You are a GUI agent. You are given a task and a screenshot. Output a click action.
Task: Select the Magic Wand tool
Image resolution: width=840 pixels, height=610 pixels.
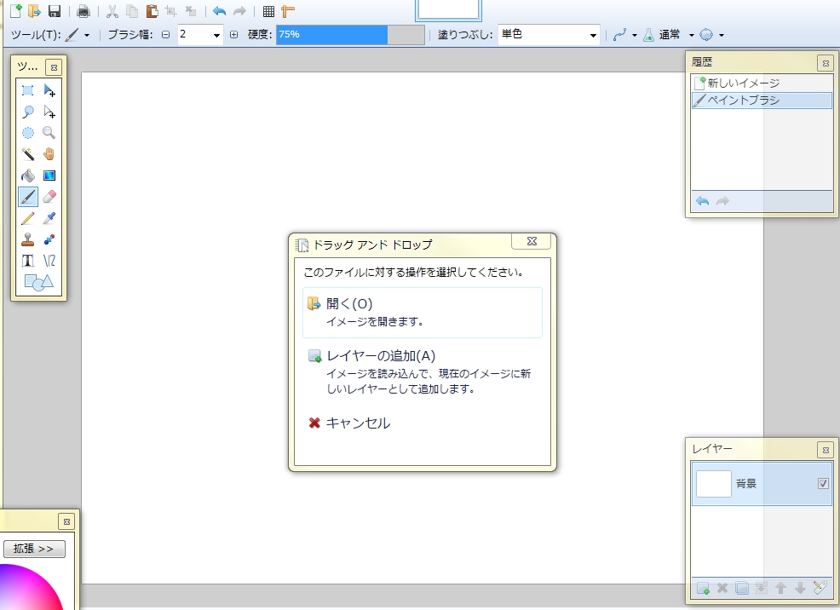(28, 154)
